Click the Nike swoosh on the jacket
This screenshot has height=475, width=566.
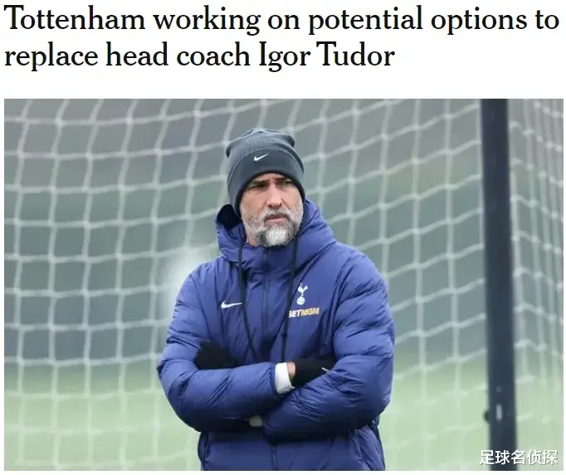pyautogui.click(x=231, y=304)
